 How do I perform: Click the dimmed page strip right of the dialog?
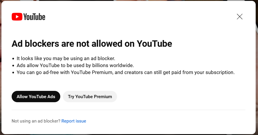[257, 67]
